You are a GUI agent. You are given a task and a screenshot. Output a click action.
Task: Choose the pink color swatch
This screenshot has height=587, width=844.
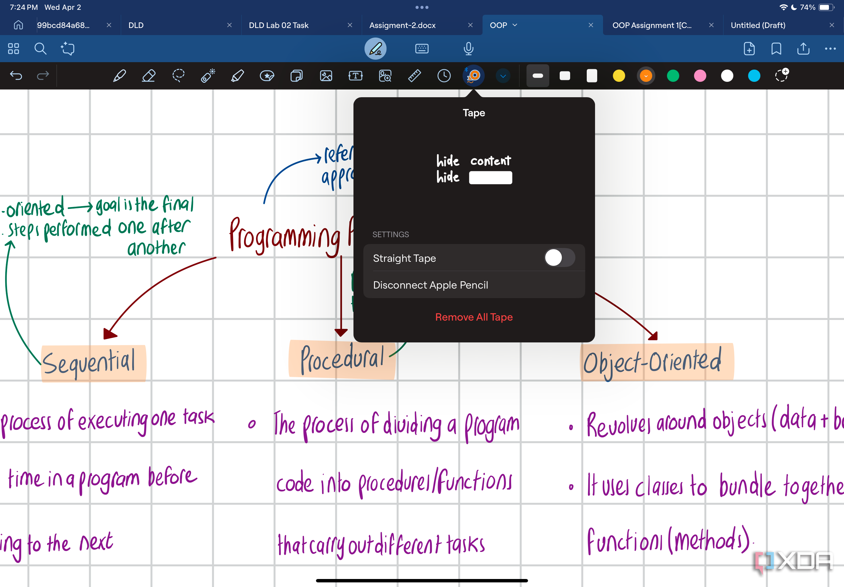pyautogui.click(x=700, y=76)
